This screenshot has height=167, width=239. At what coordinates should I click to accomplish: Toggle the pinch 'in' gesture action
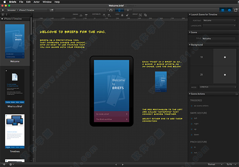192,147
